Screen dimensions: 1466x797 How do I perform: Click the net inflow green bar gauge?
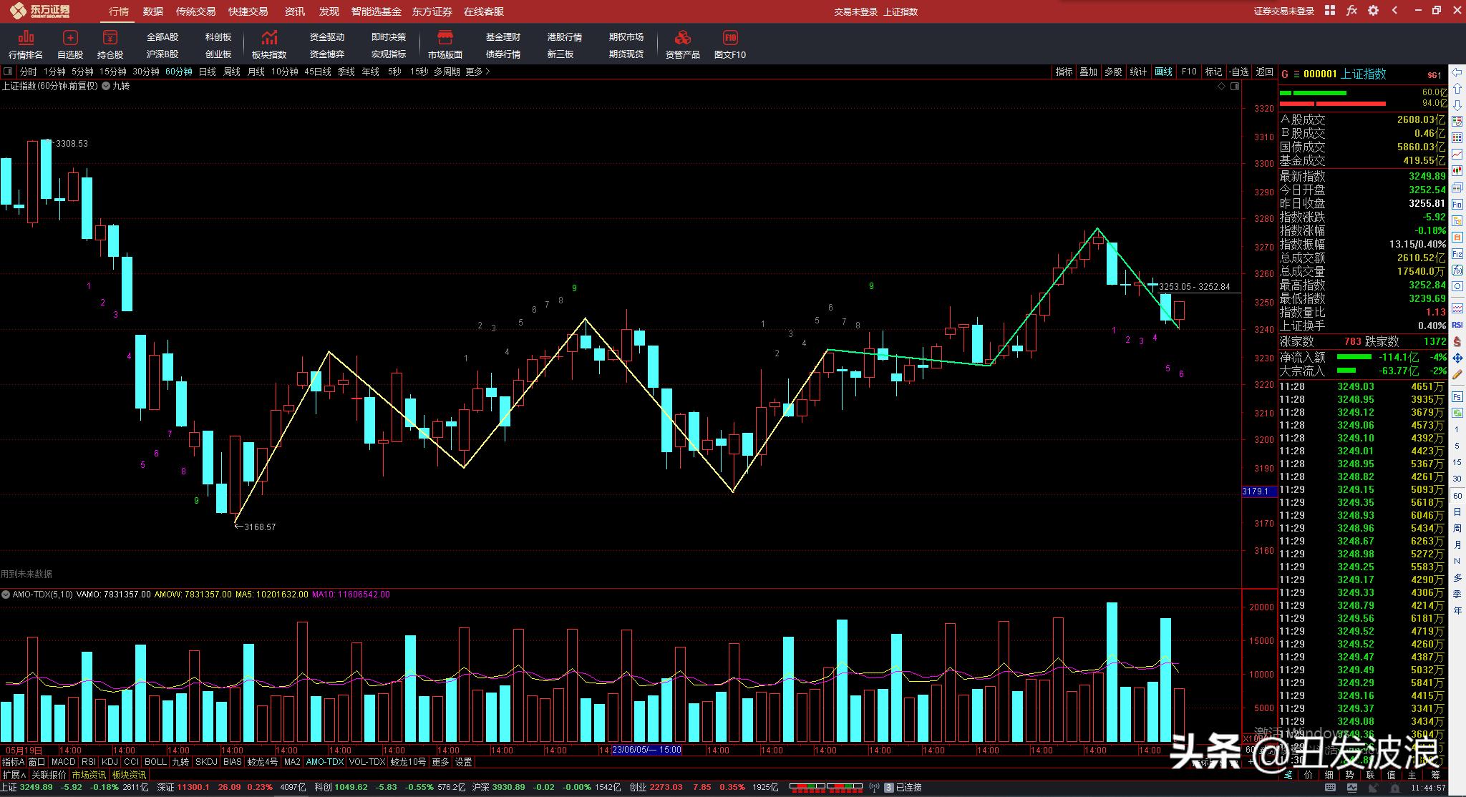pyautogui.click(x=1353, y=356)
